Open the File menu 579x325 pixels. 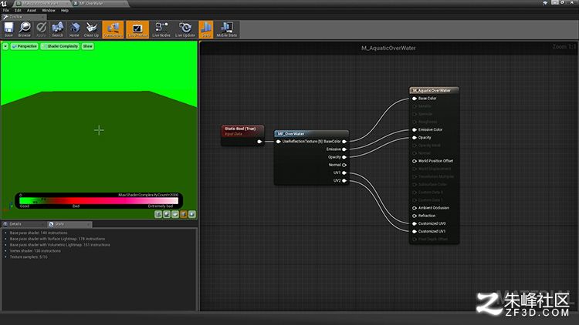pos(6,10)
